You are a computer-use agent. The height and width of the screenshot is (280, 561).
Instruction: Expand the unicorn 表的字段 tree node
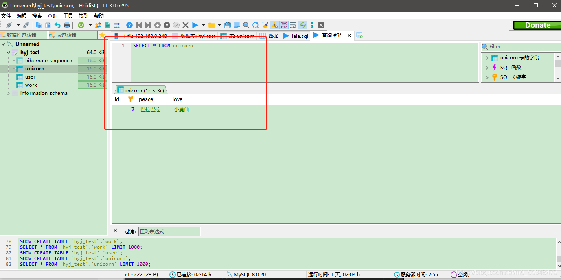pos(488,57)
